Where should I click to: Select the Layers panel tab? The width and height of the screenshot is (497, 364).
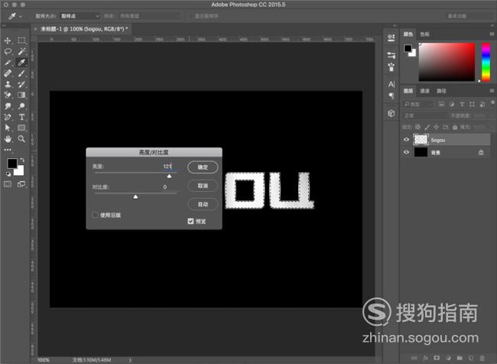tap(408, 91)
